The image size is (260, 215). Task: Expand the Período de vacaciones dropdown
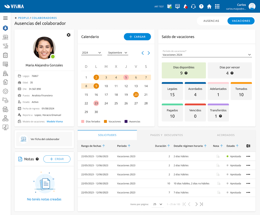pos(207,55)
